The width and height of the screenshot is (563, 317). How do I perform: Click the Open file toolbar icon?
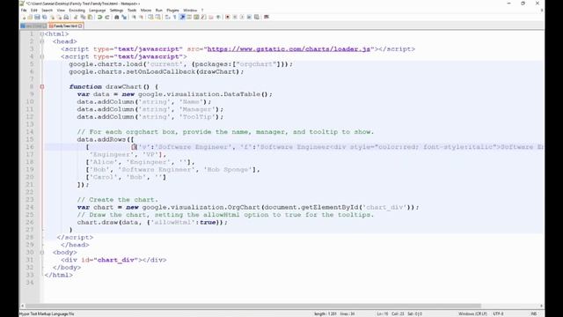[30, 17]
